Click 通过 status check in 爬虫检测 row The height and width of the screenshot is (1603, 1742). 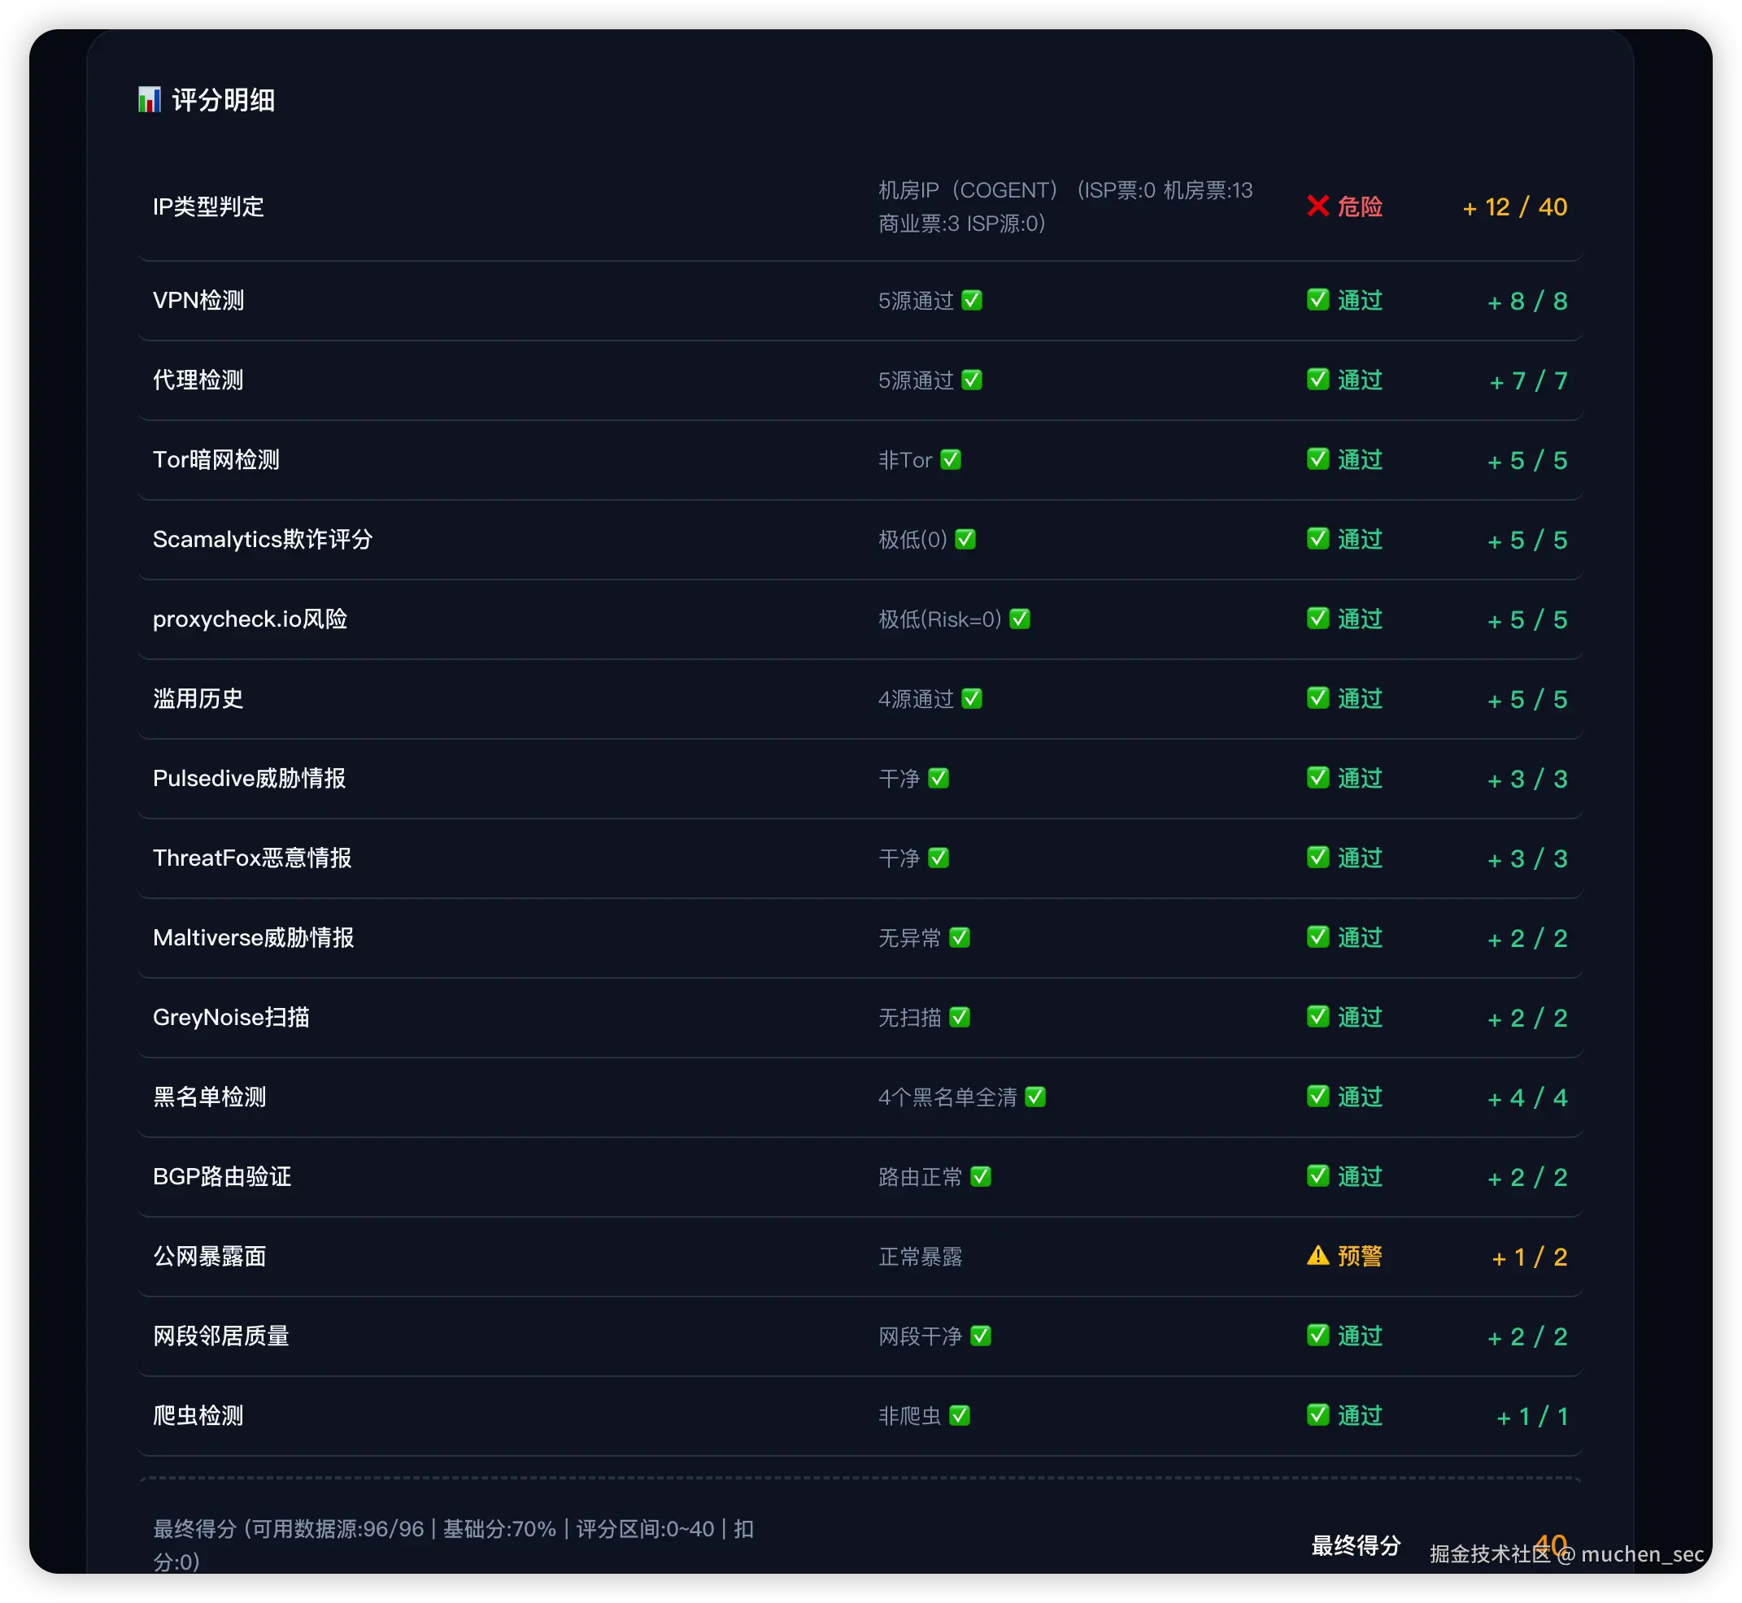pyautogui.click(x=1317, y=1416)
